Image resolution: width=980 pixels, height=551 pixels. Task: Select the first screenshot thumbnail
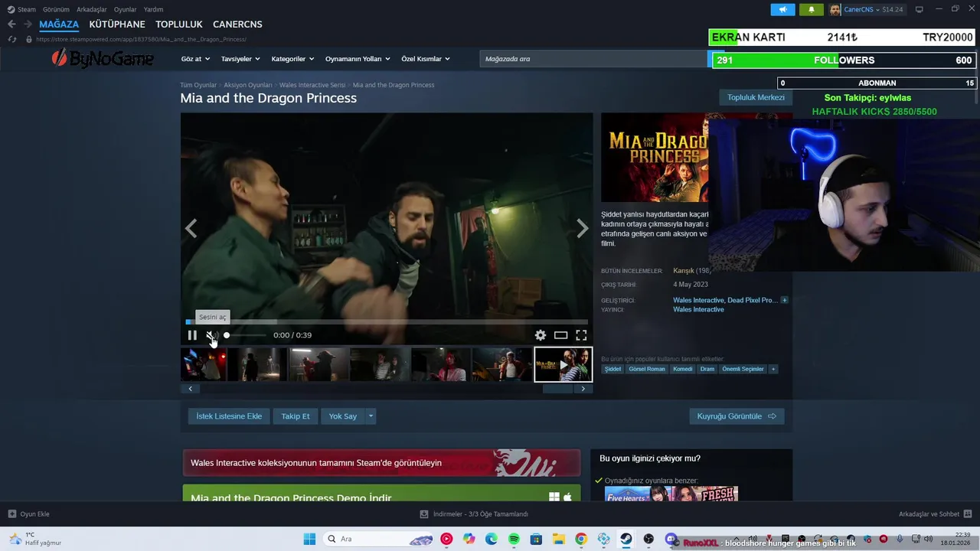[x=203, y=364]
